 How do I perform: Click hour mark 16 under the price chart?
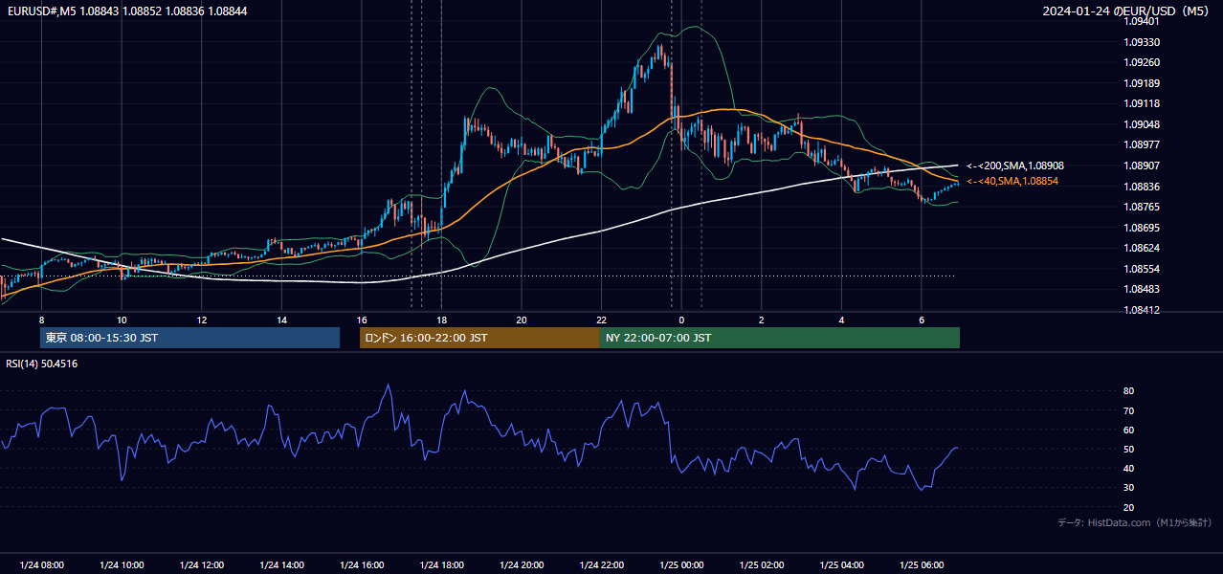362,320
